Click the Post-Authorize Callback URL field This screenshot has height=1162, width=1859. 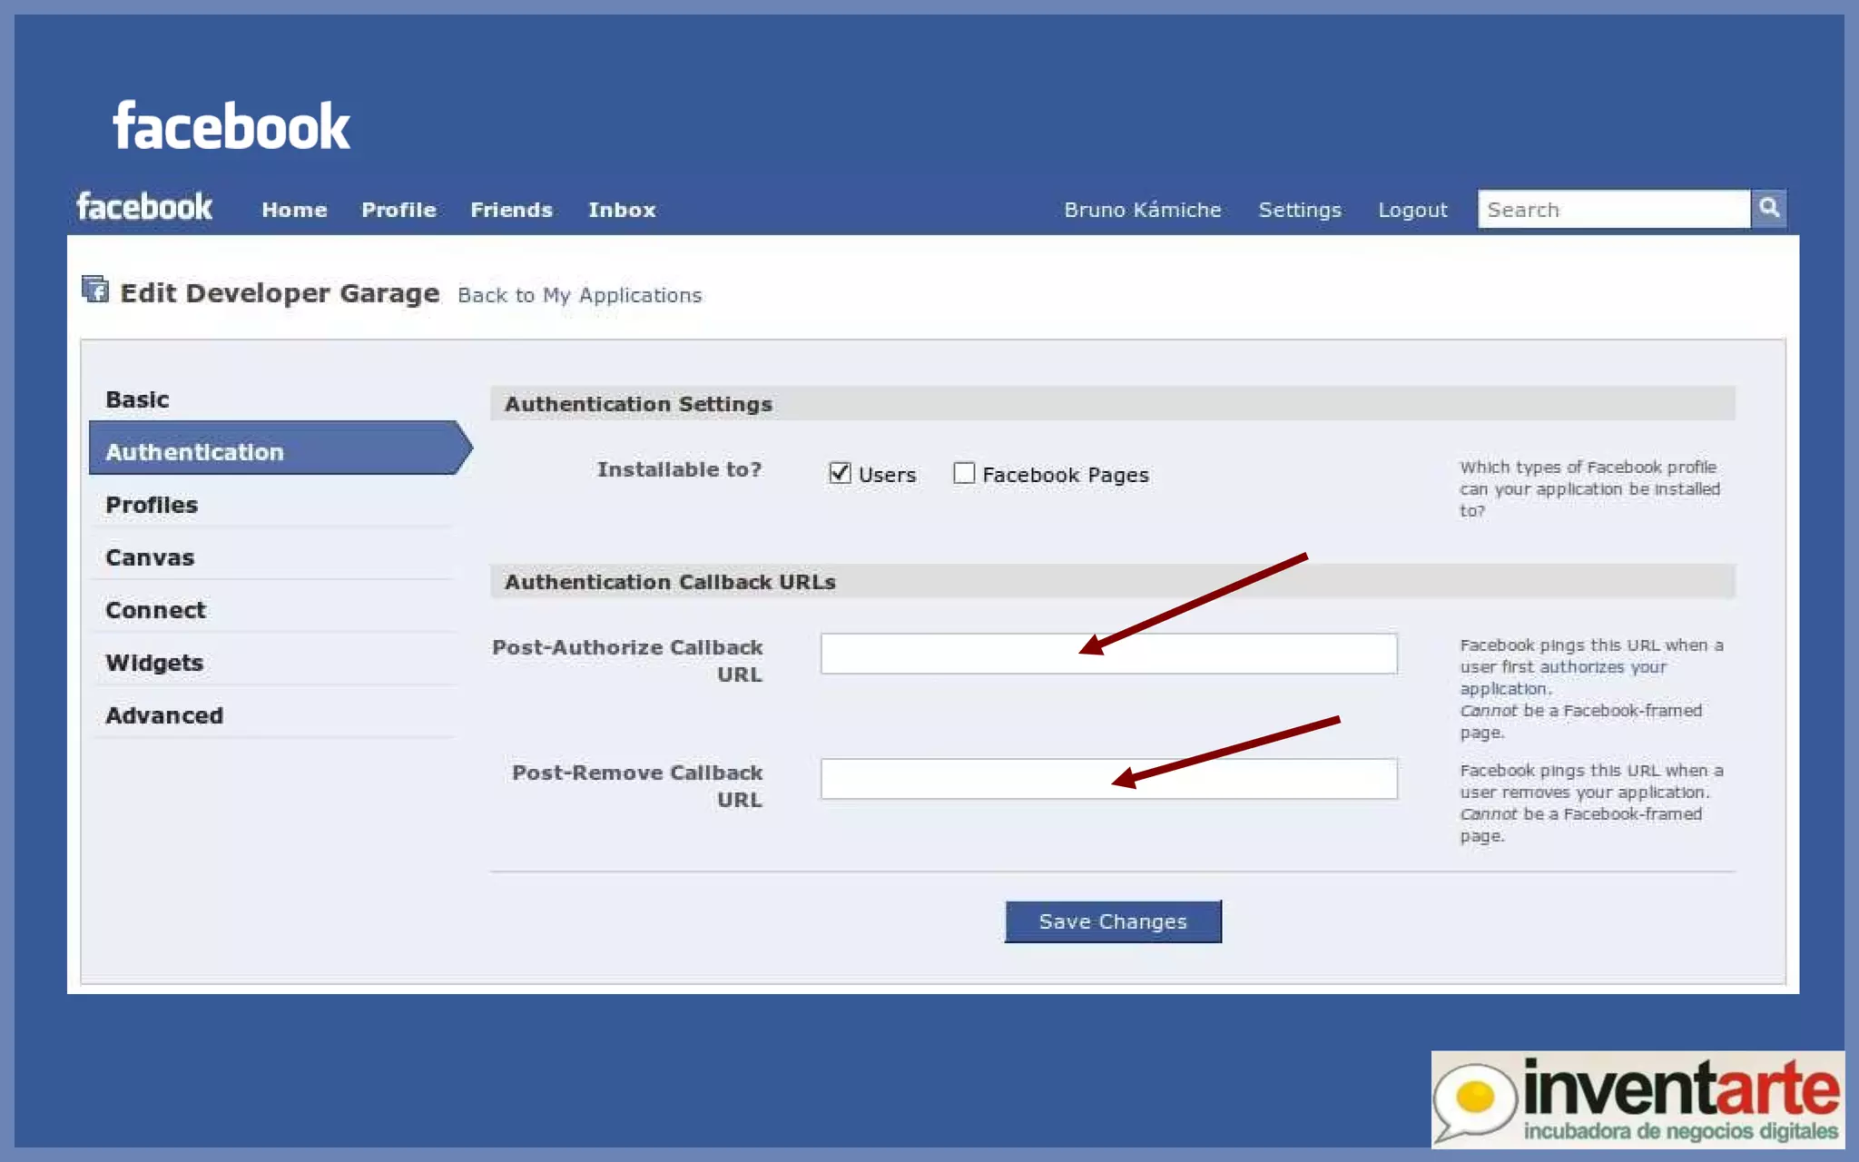(x=953, y=654)
